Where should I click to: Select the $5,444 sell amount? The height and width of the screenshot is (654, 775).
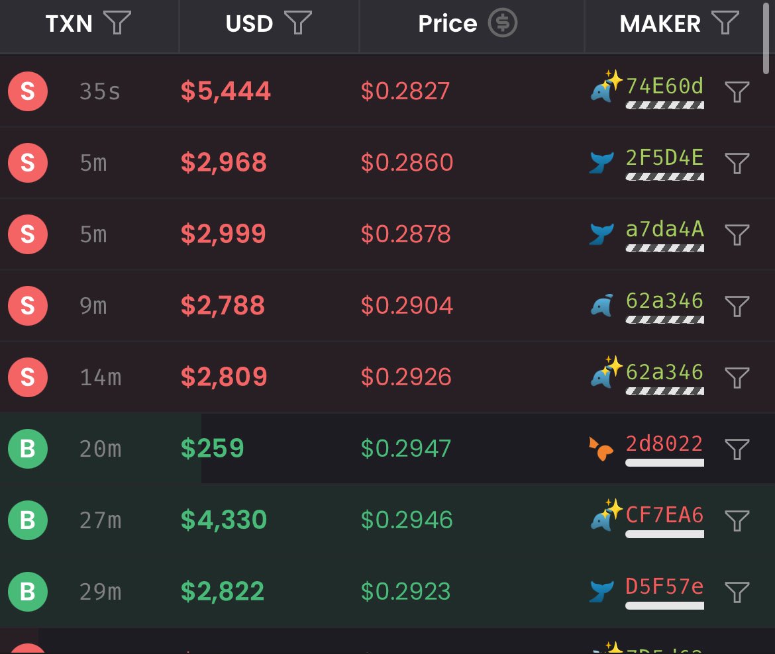(226, 91)
